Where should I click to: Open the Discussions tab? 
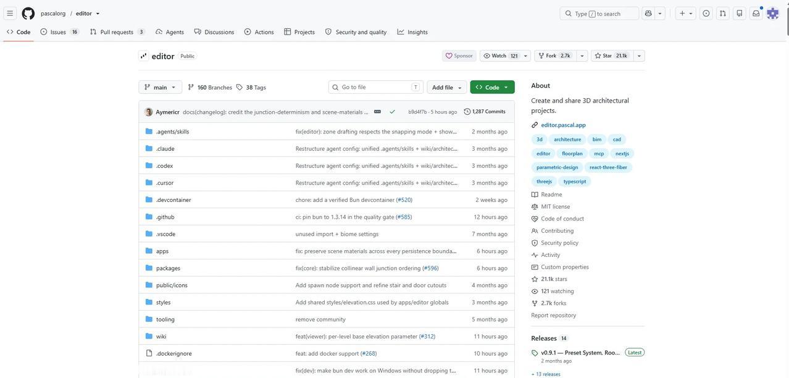point(214,32)
